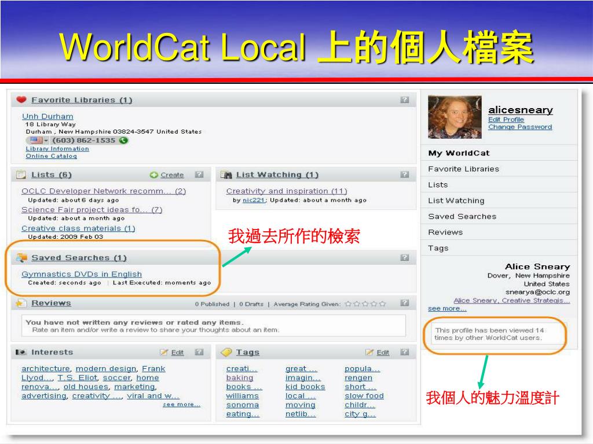This screenshot has width=593, height=444.
Task: Click the help icon in Favorite Libraries header
Action: click(x=405, y=100)
